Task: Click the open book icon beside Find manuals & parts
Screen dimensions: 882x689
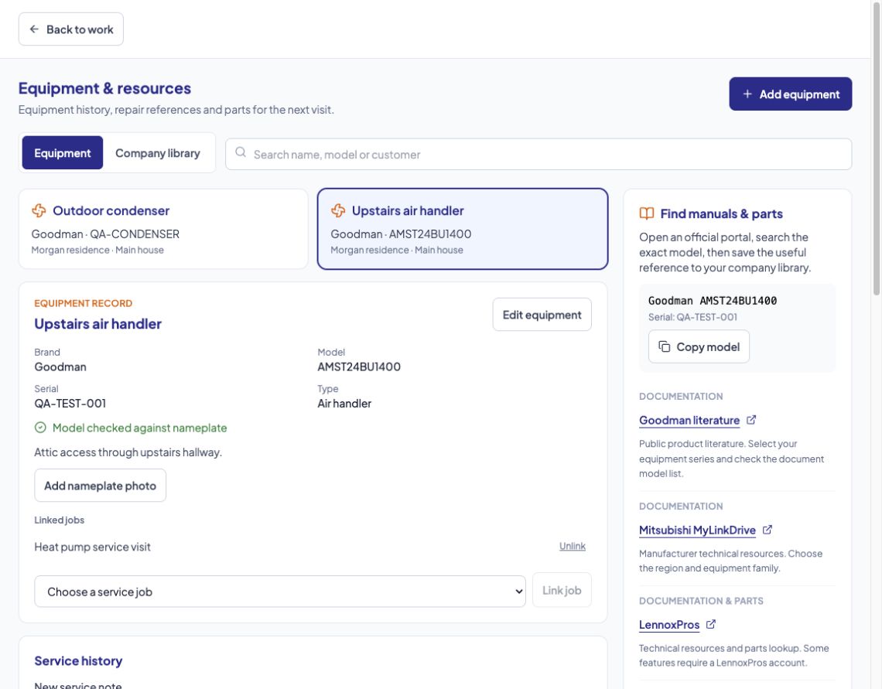Action: pyautogui.click(x=646, y=213)
